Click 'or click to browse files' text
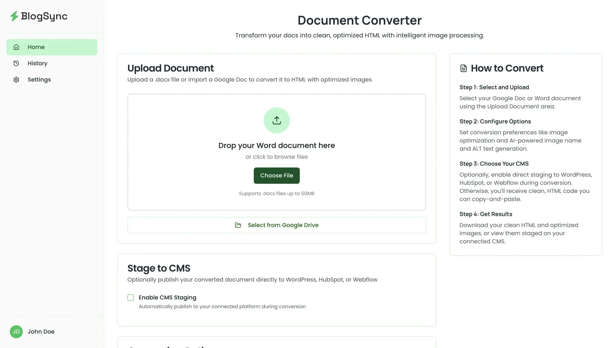 tap(277, 157)
